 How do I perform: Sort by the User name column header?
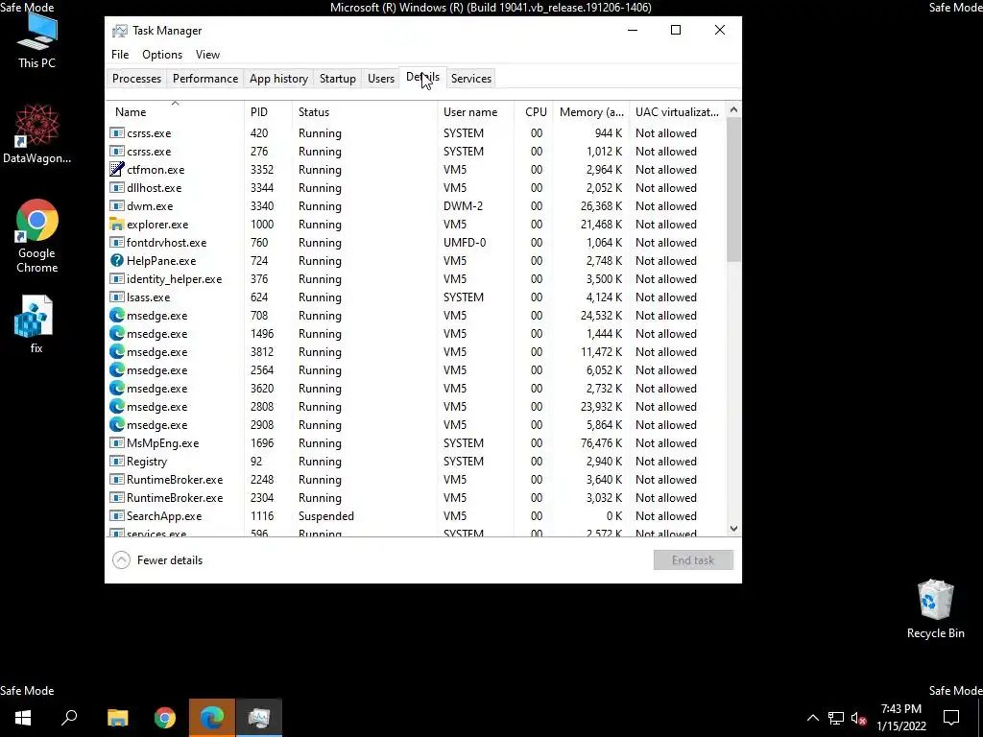click(x=475, y=111)
